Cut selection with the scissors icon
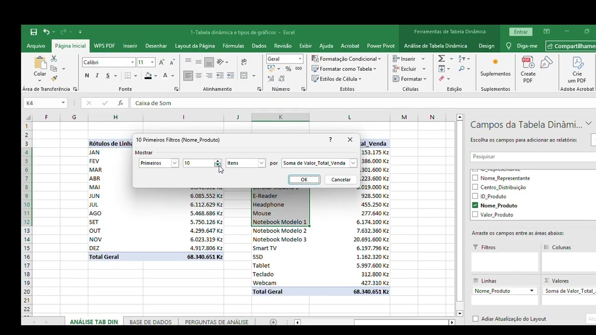This screenshot has height=335, width=596. click(x=54, y=59)
